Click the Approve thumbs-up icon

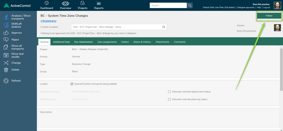point(6,33)
